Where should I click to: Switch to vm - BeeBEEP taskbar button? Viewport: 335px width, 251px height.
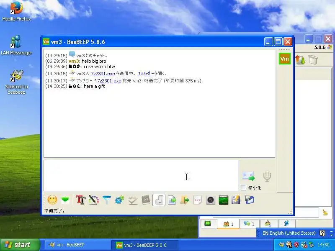click(77, 245)
